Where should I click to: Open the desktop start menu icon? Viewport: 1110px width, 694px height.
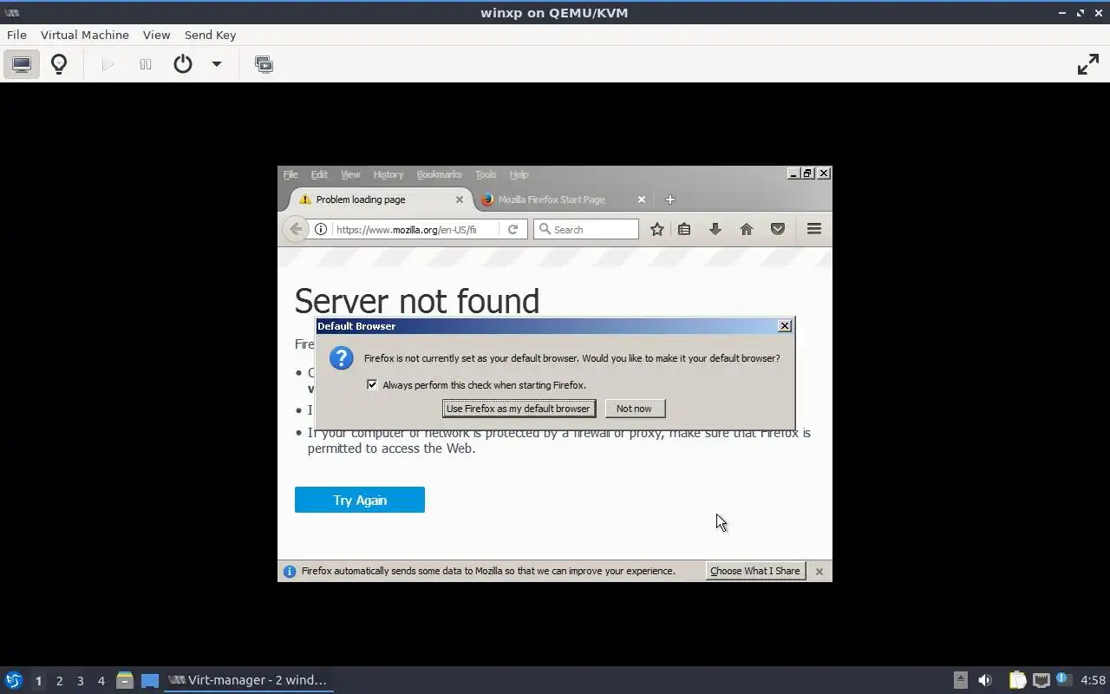coord(14,680)
